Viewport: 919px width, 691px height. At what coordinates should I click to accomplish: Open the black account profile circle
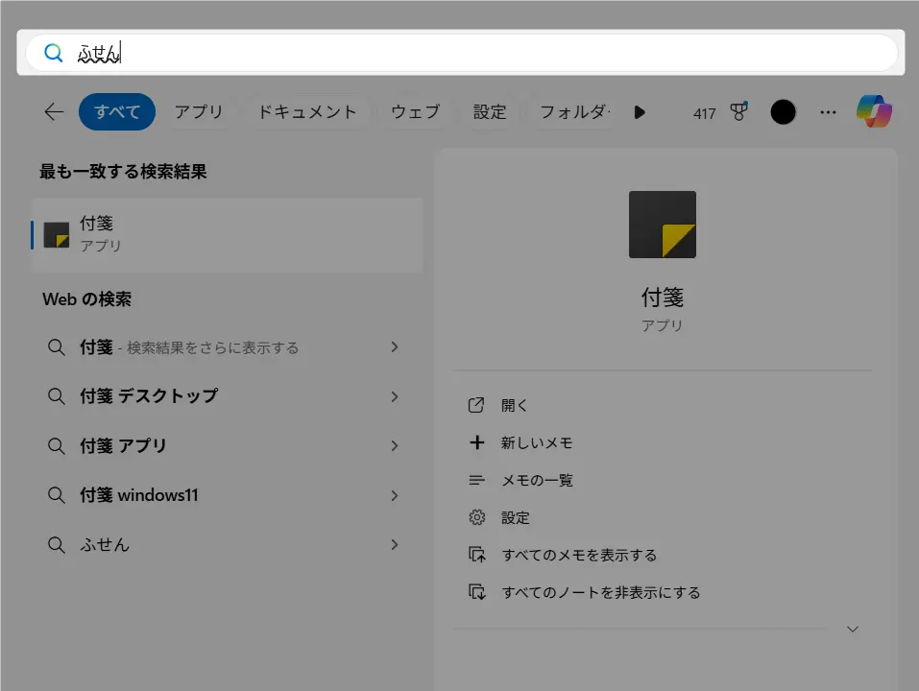tap(783, 112)
